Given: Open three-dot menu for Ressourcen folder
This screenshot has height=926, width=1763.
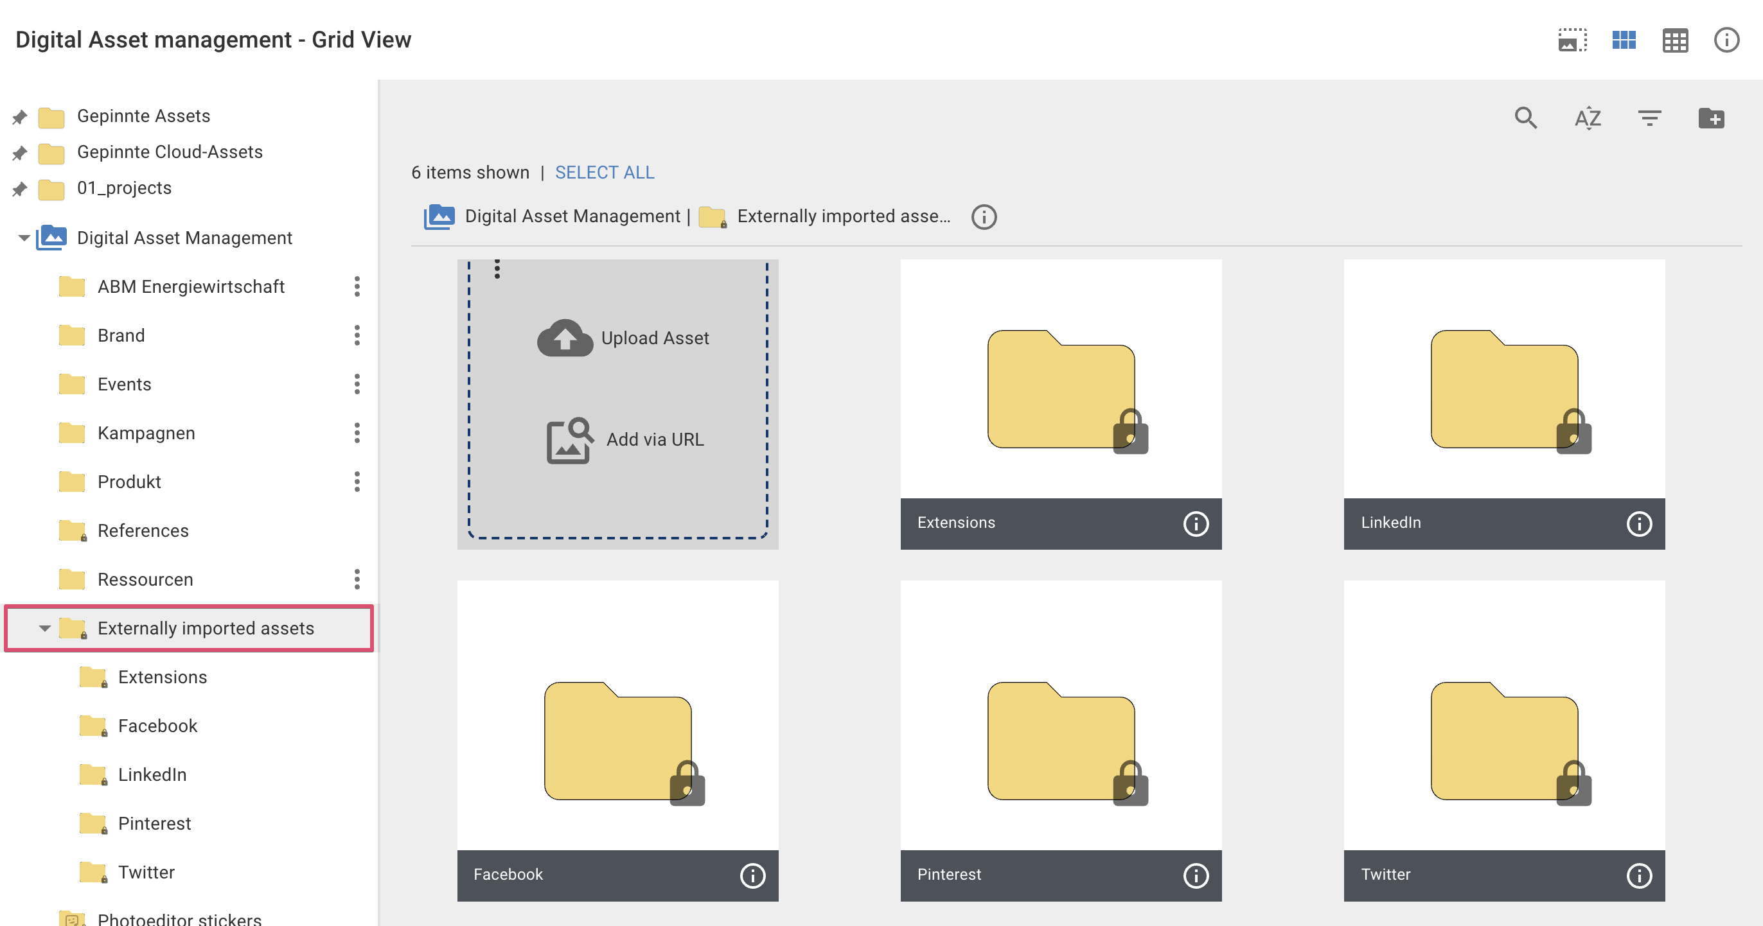Looking at the screenshot, I should [x=357, y=579].
